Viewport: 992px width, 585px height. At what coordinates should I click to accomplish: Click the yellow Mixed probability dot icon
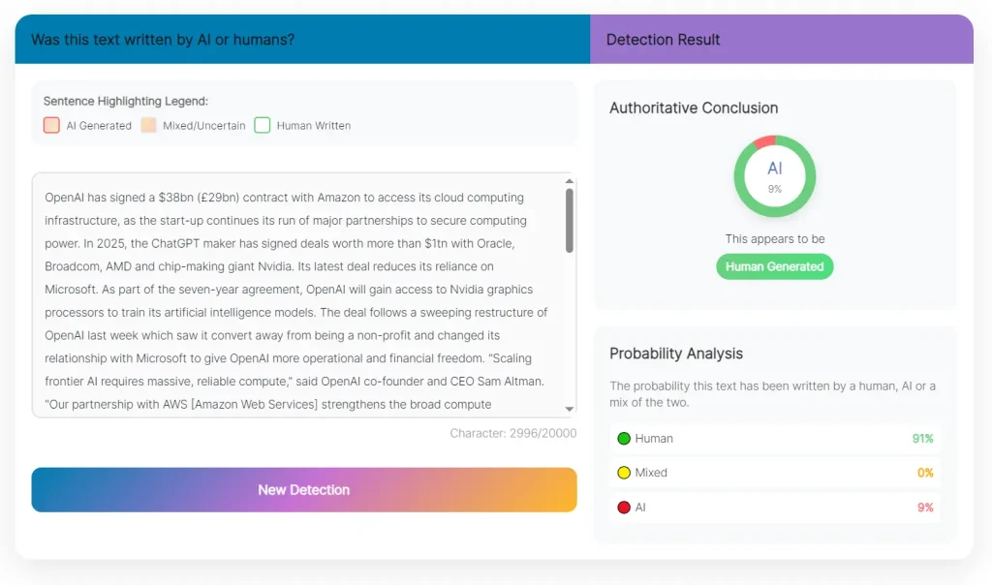coord(624,473)
